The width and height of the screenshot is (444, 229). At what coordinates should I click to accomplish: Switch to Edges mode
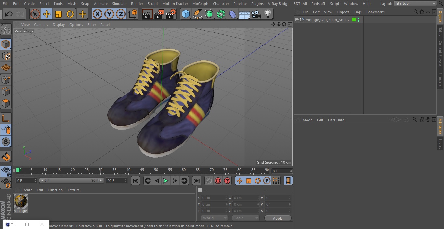pyautogui.click(x=6, y=92)
